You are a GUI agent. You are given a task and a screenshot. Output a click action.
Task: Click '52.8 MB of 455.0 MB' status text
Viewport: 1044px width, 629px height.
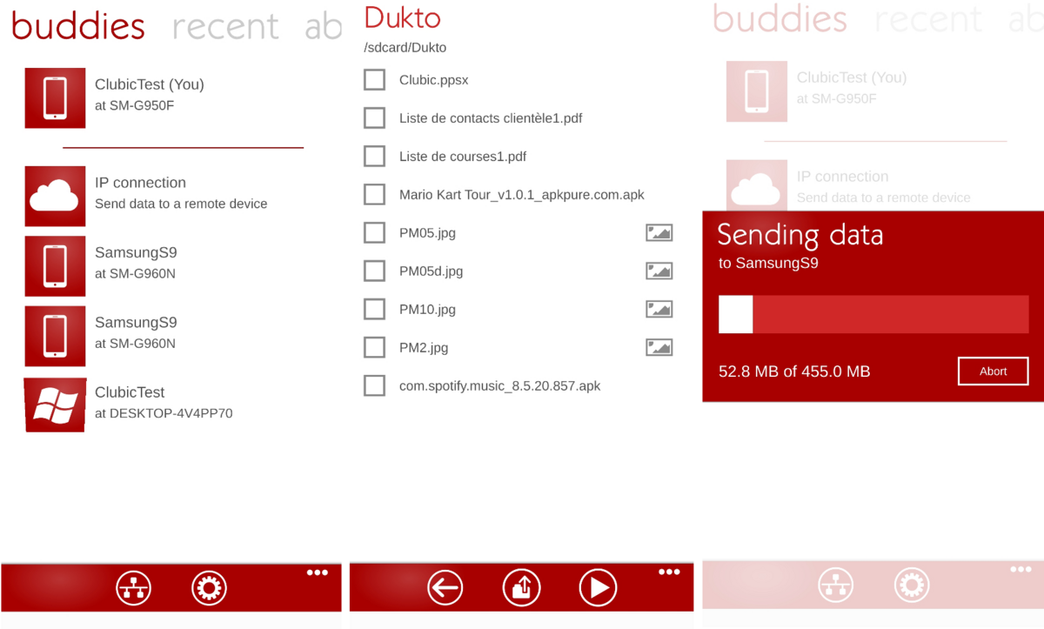tap(794, 371)
